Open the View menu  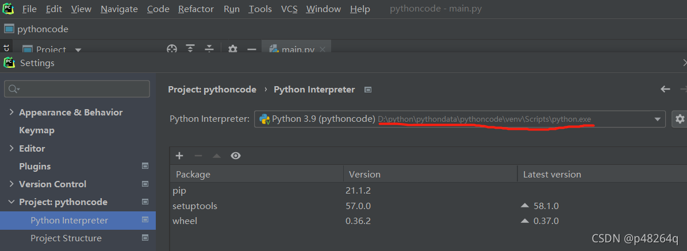pos(81,9)
